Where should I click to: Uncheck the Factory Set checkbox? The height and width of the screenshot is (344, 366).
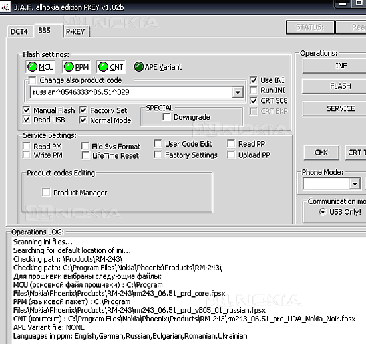[83, 110]
